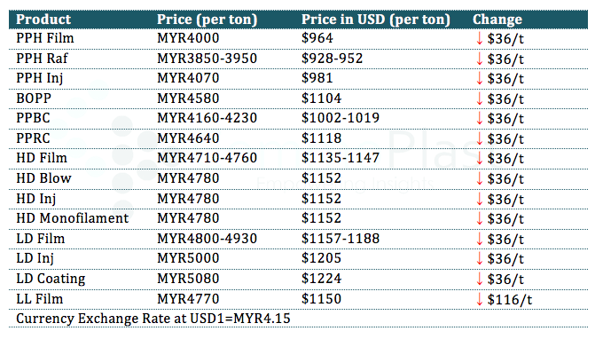Select the Price (per ton) column header
Viewport: 603px width, 339px height.
point(208,20)
